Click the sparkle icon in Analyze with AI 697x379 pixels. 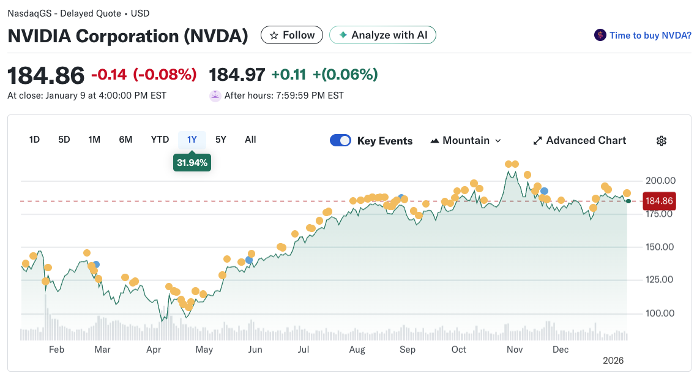click(343, 35)
